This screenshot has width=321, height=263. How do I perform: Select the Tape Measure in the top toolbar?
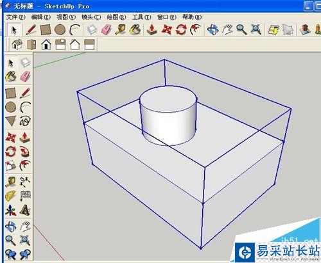click(x=121, y=29)
